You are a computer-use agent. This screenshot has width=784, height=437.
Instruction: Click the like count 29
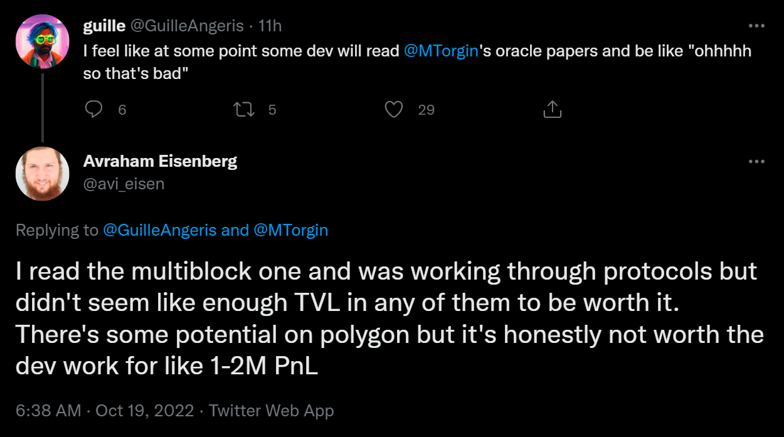[x=426, y=110]
